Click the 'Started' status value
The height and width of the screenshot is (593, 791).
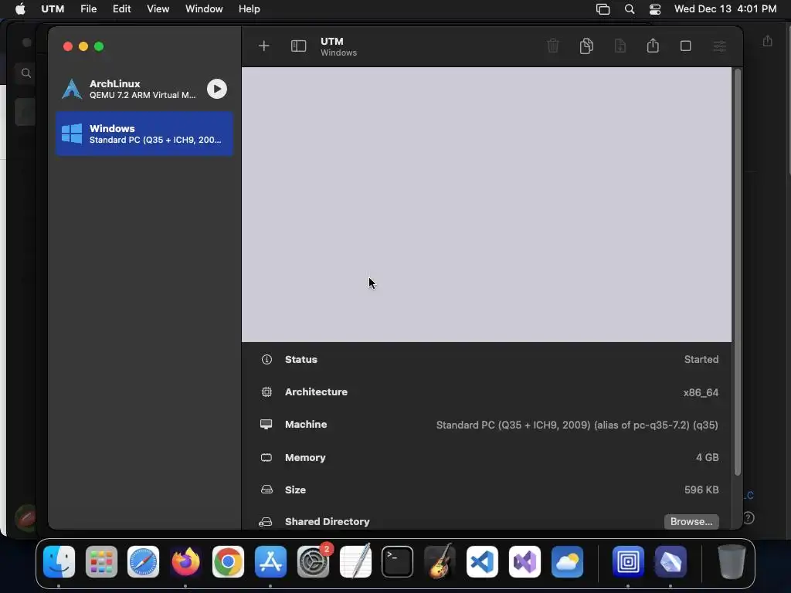point(701,360)
